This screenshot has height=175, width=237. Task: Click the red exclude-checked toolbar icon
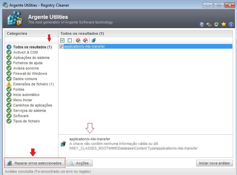click(78, 40)
